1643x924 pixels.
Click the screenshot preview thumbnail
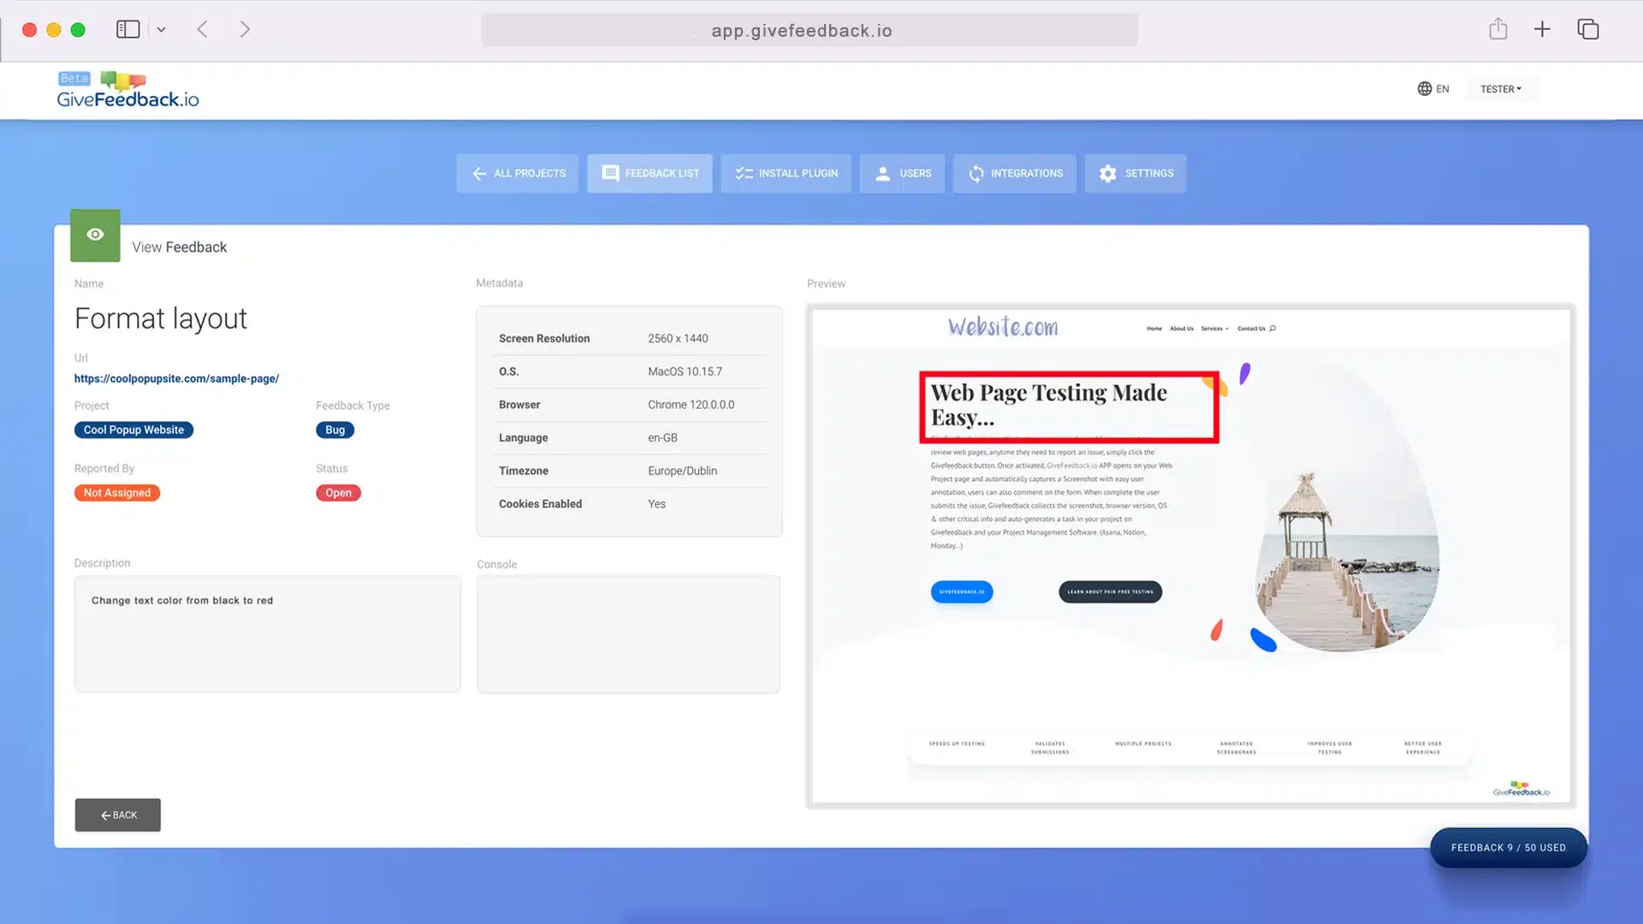1190,556
